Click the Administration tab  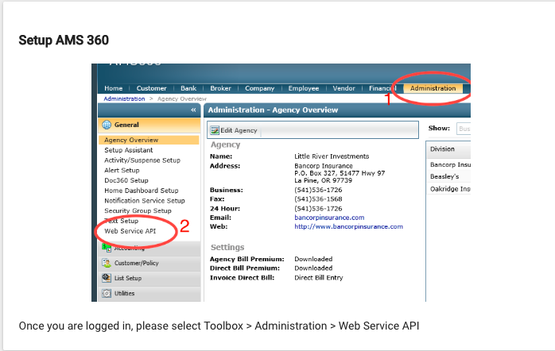coord(433,88)
